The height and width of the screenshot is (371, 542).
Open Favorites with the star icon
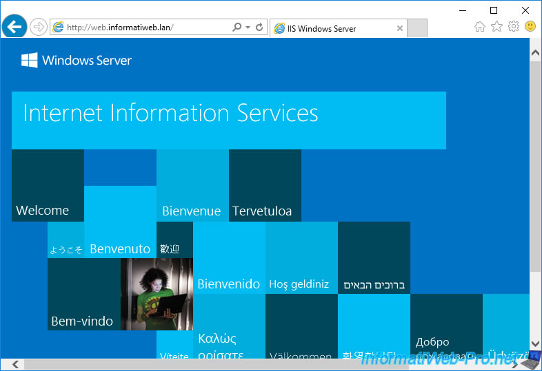tap(496, 26)
